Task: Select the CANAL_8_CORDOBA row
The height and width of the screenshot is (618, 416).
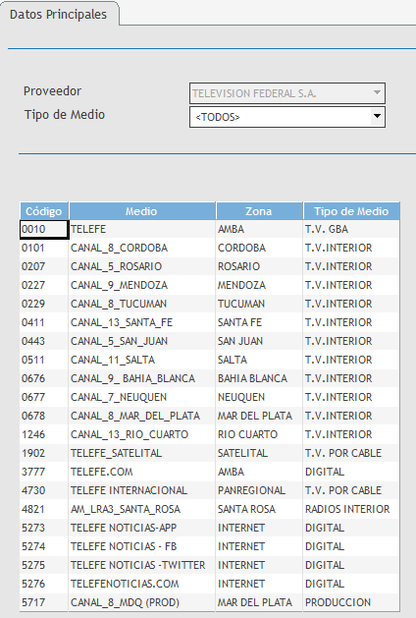Action: [x=209, y=248]
